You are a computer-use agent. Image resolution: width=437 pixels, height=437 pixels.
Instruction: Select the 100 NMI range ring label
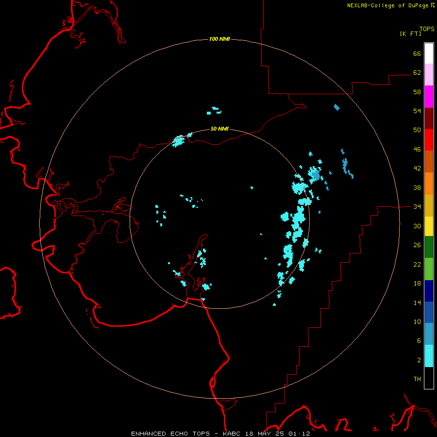click(219, 39)
